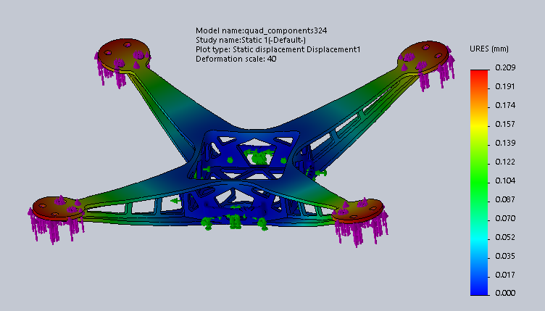Select legend value 0.174

point(505,105)
